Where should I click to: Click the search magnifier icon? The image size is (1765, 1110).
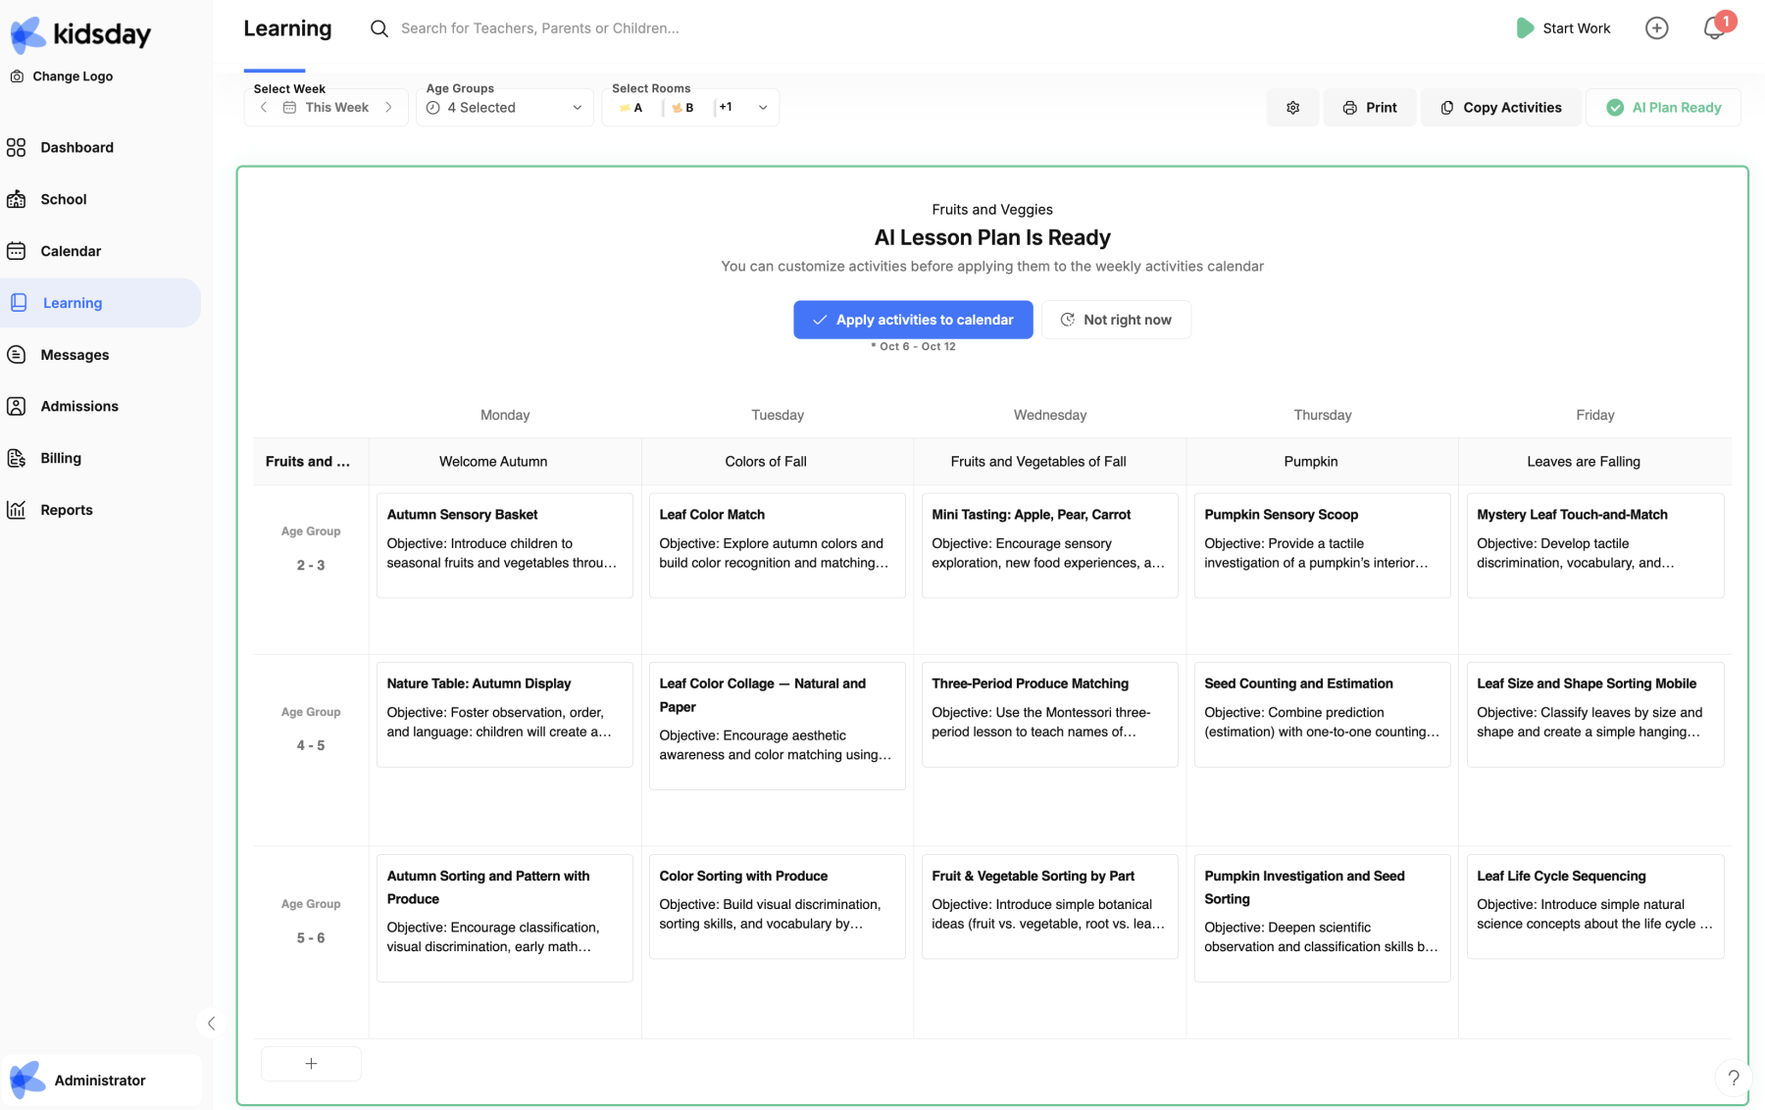(x=378, y=28)
